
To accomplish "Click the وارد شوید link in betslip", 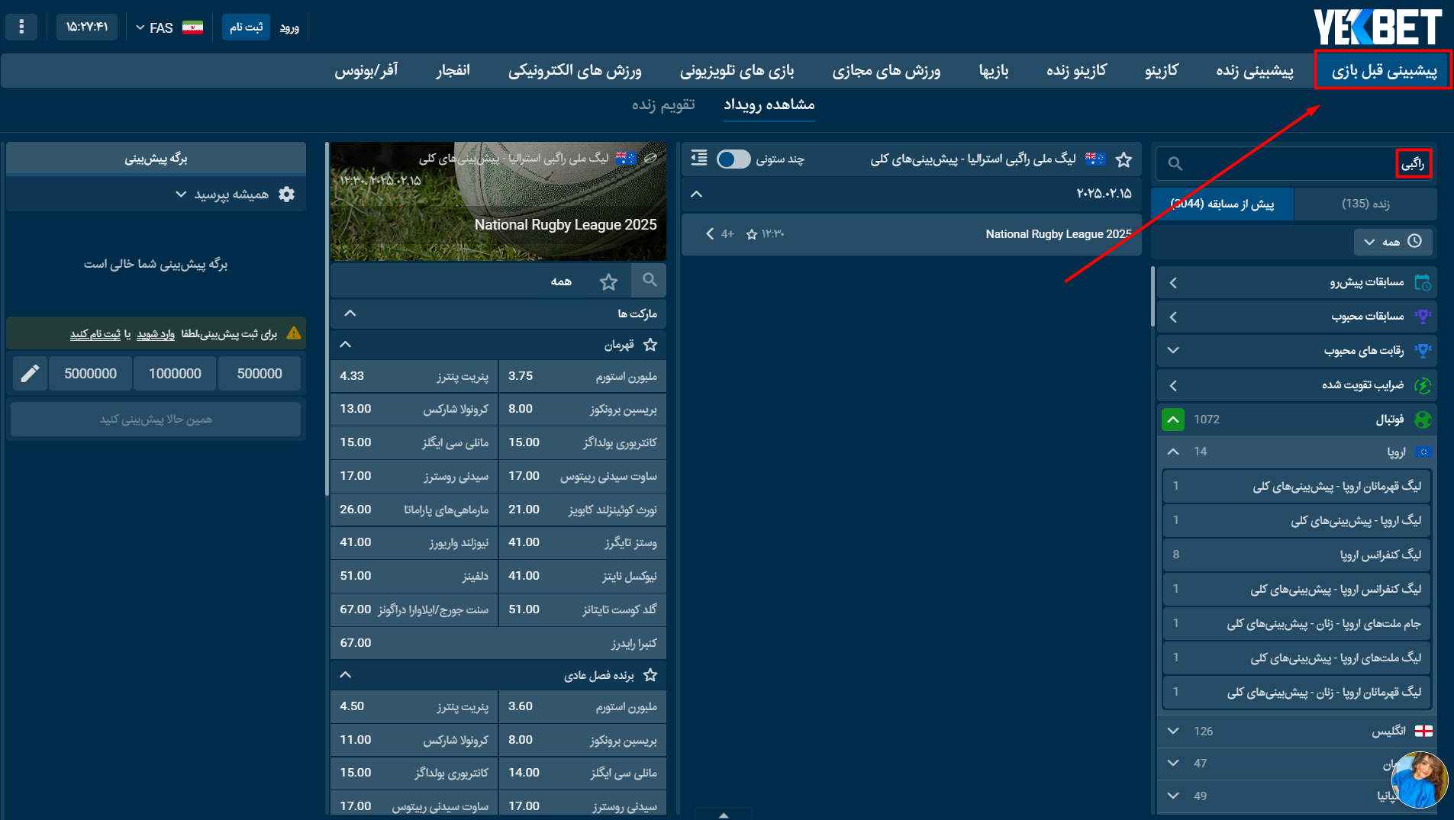I will click(156, 334).
